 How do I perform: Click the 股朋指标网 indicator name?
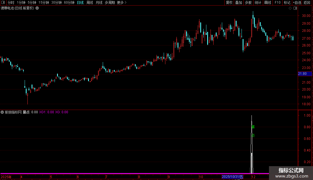coord(13,112)
